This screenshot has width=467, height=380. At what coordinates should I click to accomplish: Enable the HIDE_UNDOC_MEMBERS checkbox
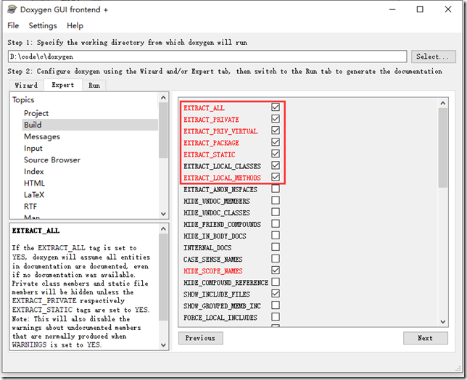pyautogui.click(x=276, y=200)
